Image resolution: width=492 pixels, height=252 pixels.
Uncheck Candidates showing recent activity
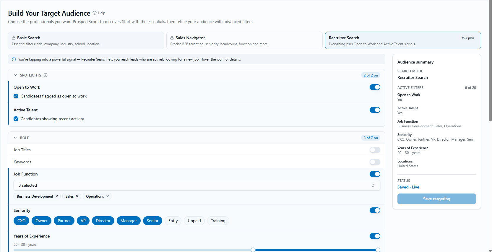click(16, 119)
